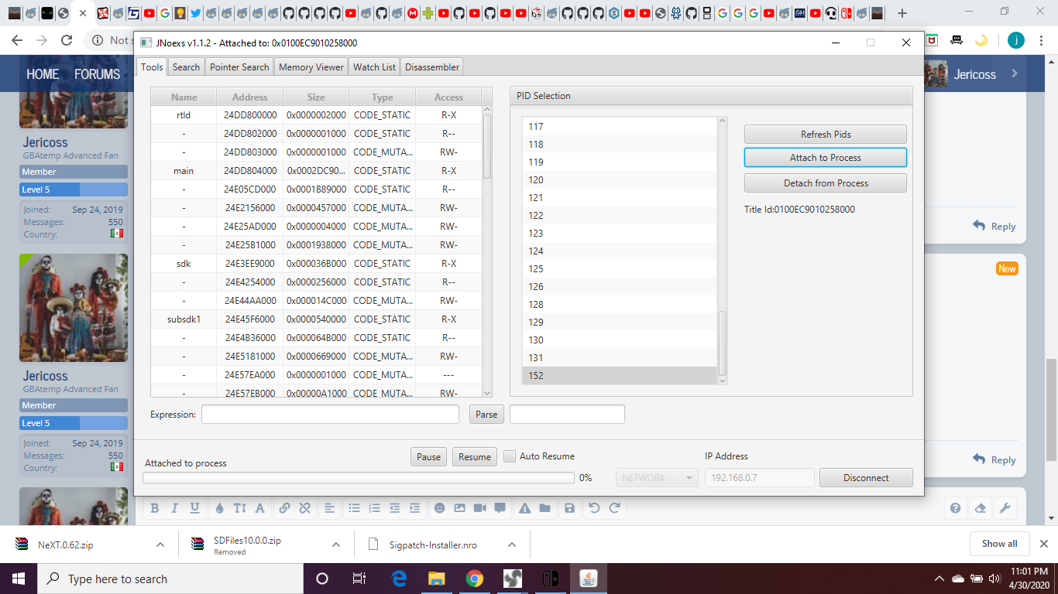Click Attach to Process
The height and width of the screenshot is (594, 1058).
coord(826,158)
